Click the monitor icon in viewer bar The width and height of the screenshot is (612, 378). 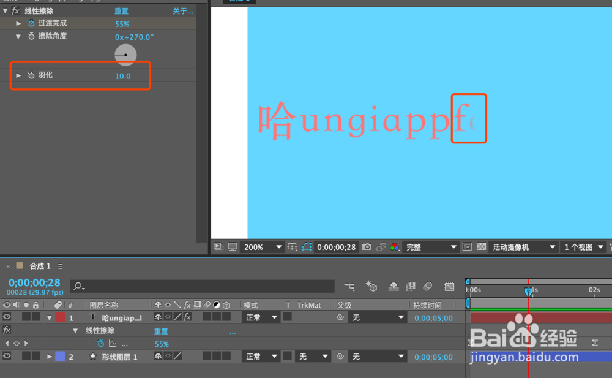coord(233,247)
